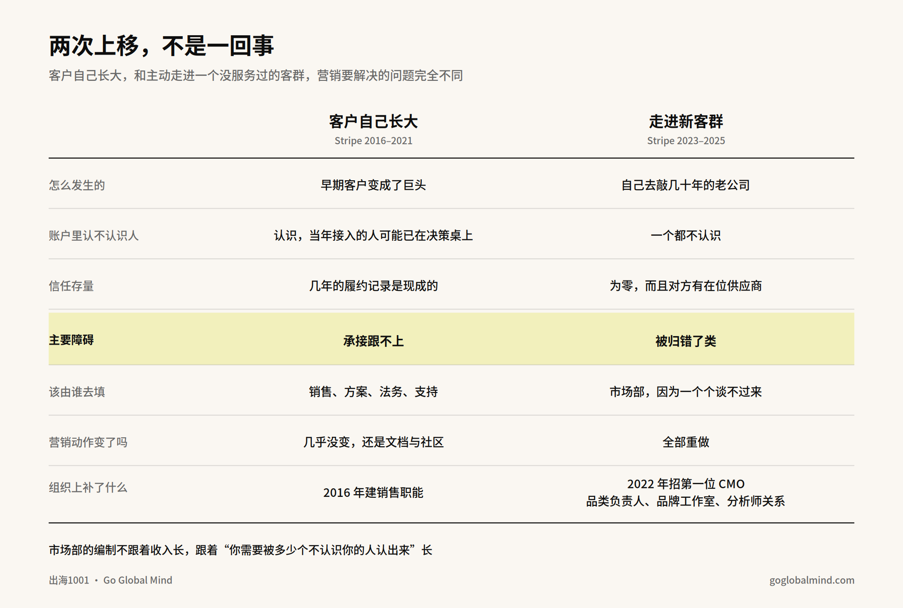The height and width of the screenshot is (608, 903).
Task: Select the column header 客户自己长大
Action: tap(373, 122)
